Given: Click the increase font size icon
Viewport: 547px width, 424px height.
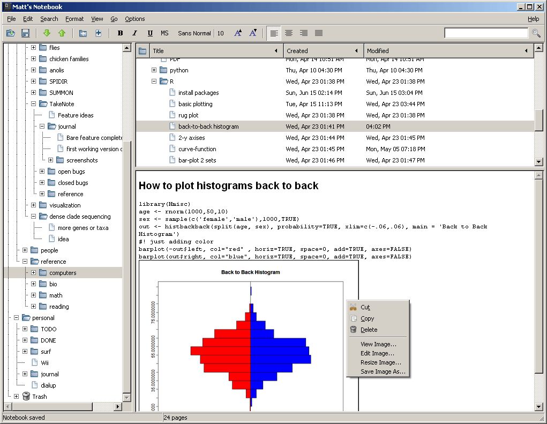Looking at the screenshot, I should point(238,33).
